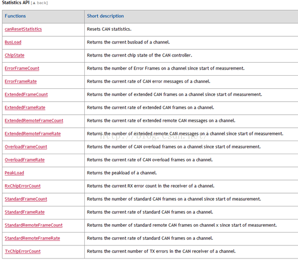
Task: Open the canResetStatistics function link
Action: tap(23, 29)
